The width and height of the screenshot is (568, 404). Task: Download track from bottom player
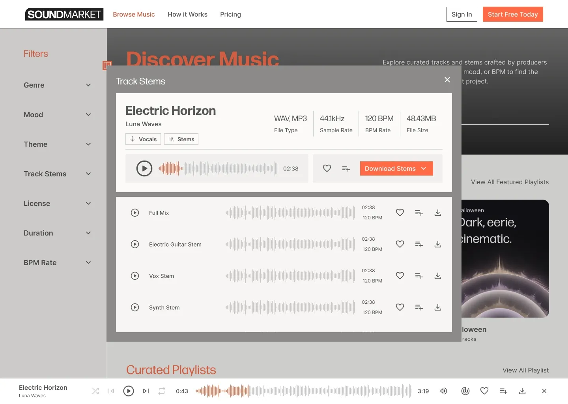pos(522,391)
